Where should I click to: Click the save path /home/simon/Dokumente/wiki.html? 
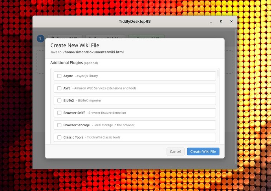(93, 52)
